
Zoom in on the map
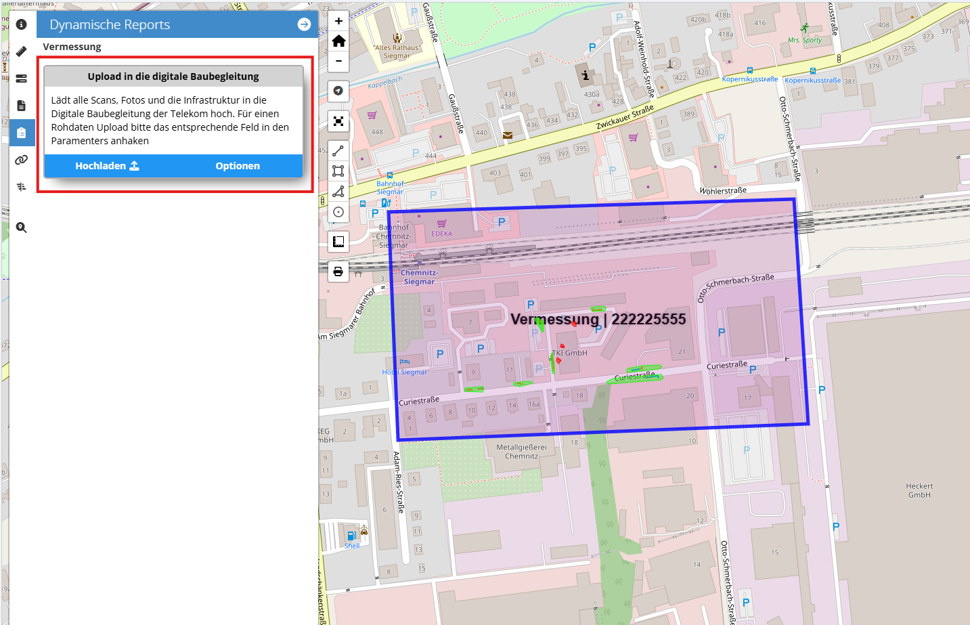coord(338,21)
